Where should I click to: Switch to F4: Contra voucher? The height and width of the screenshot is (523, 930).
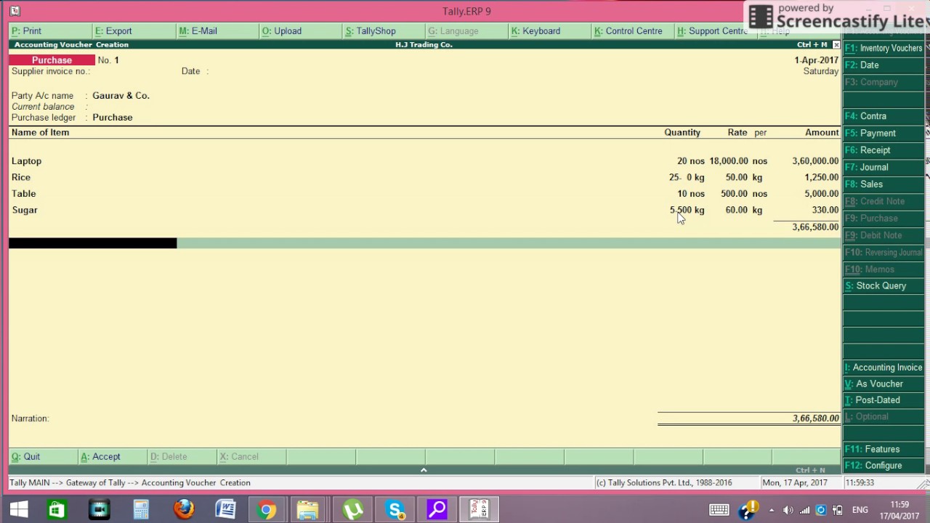883,116
